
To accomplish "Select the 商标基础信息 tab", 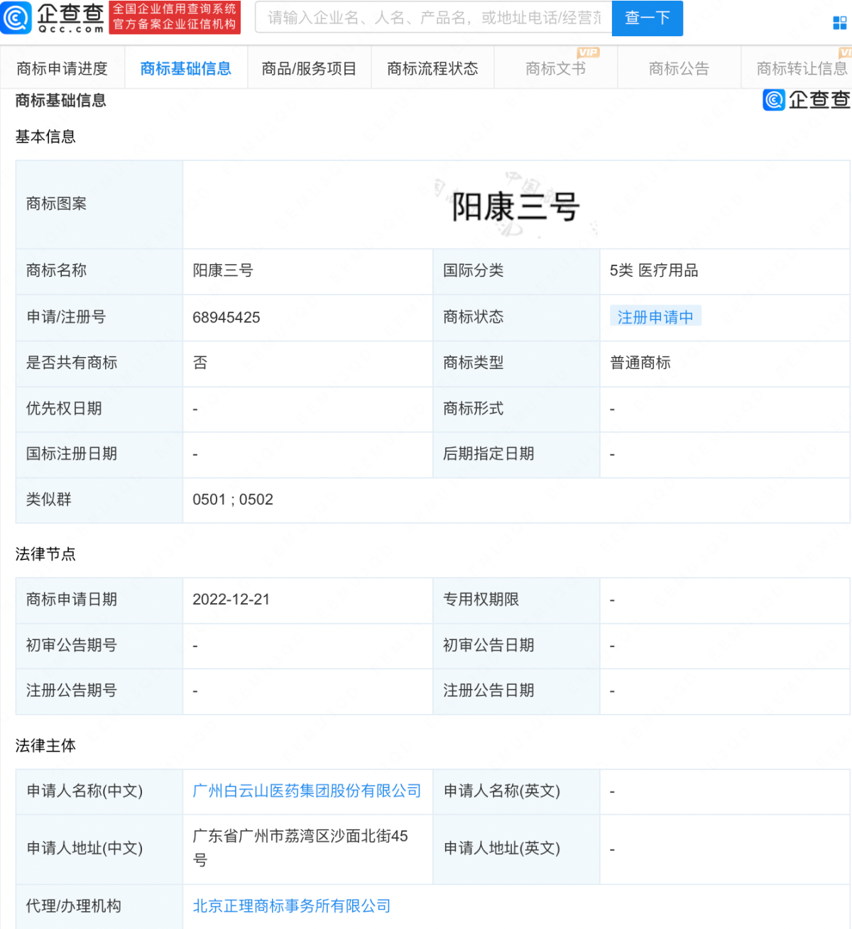I will tap(185, 68).
